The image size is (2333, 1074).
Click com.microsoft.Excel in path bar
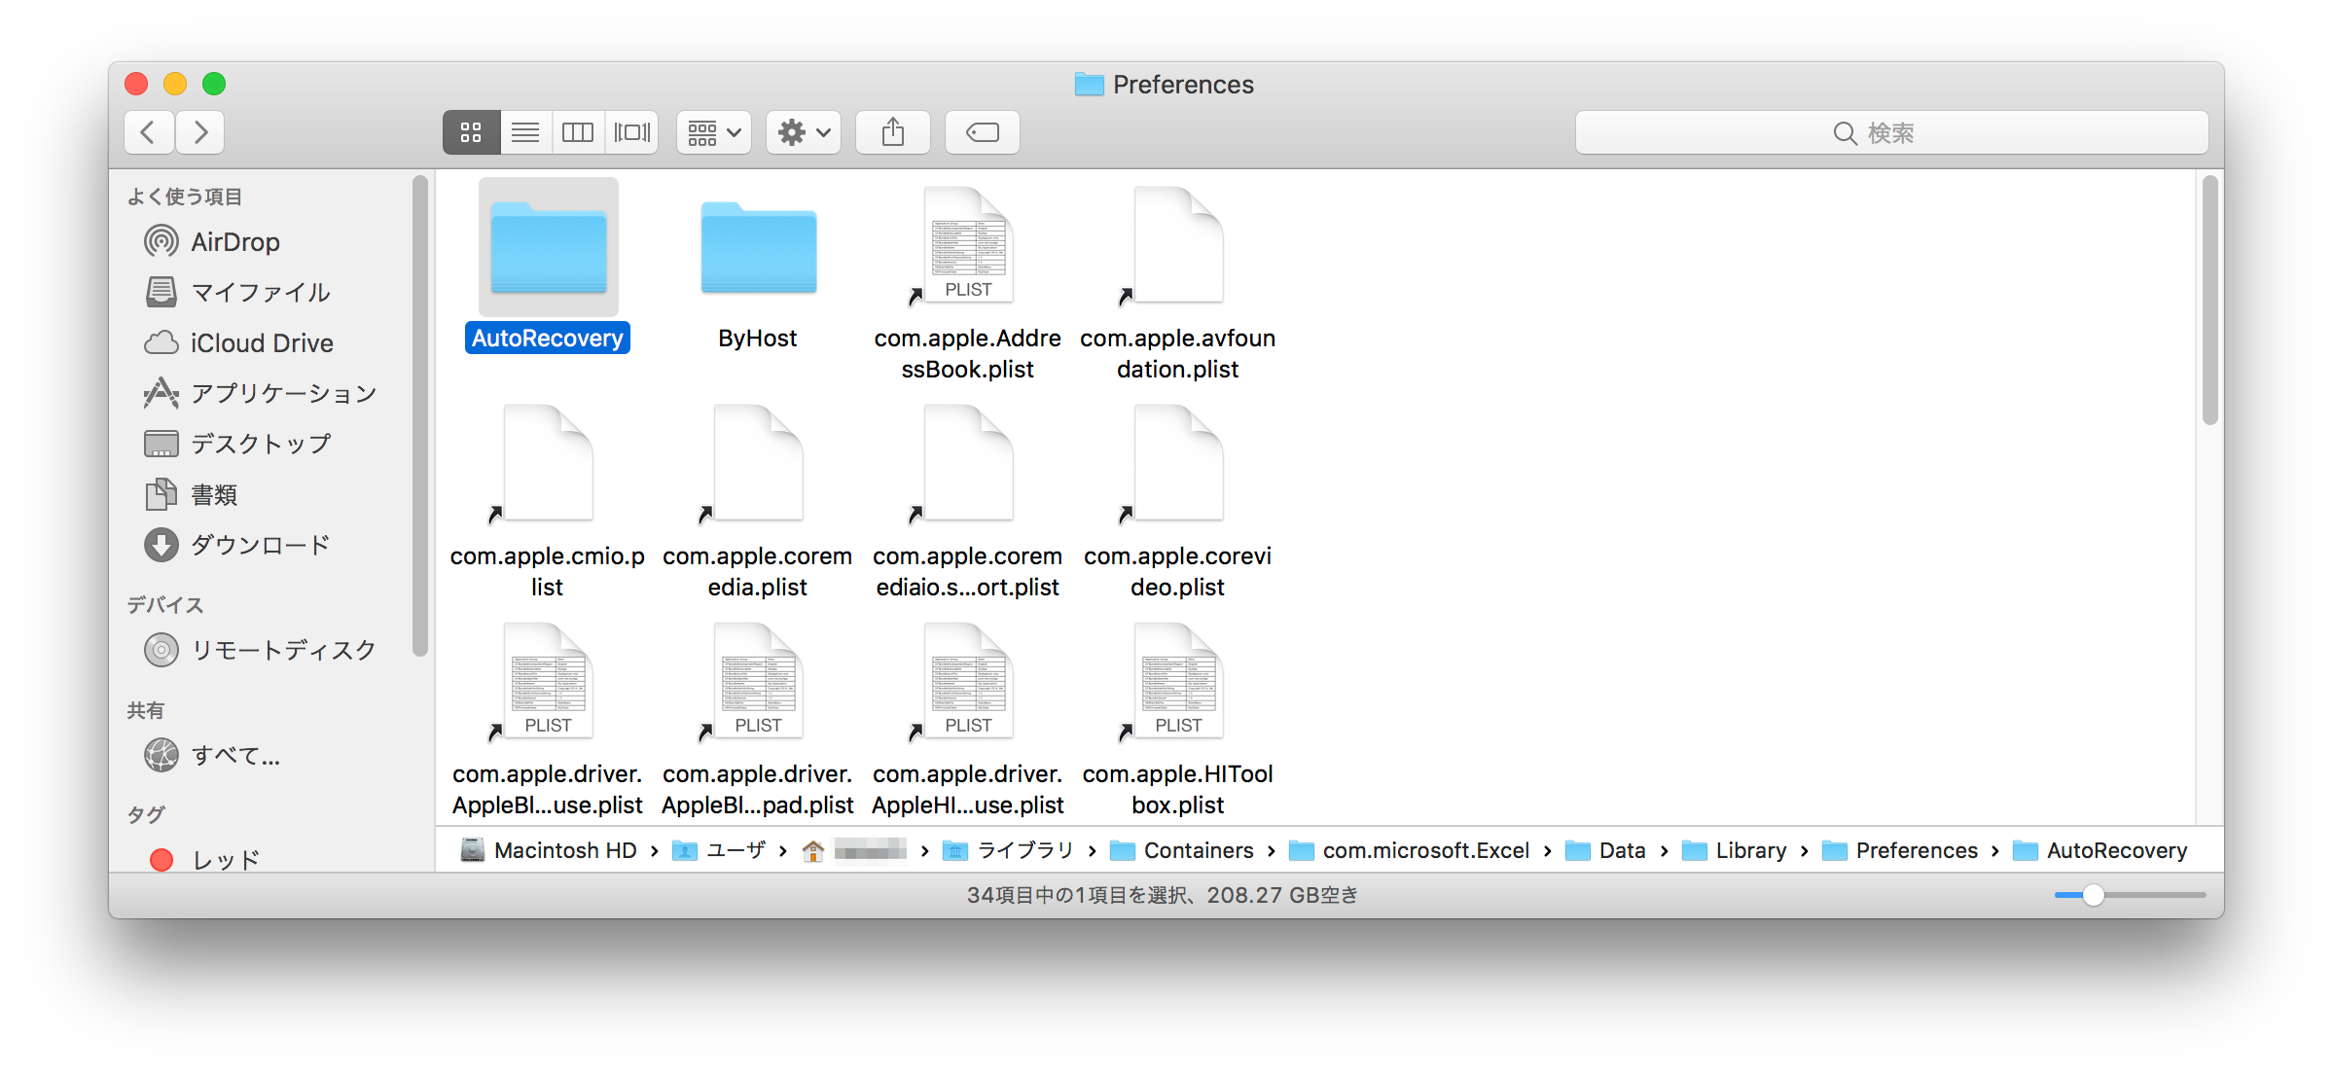pyautogui.click(x=1424, y=851)
